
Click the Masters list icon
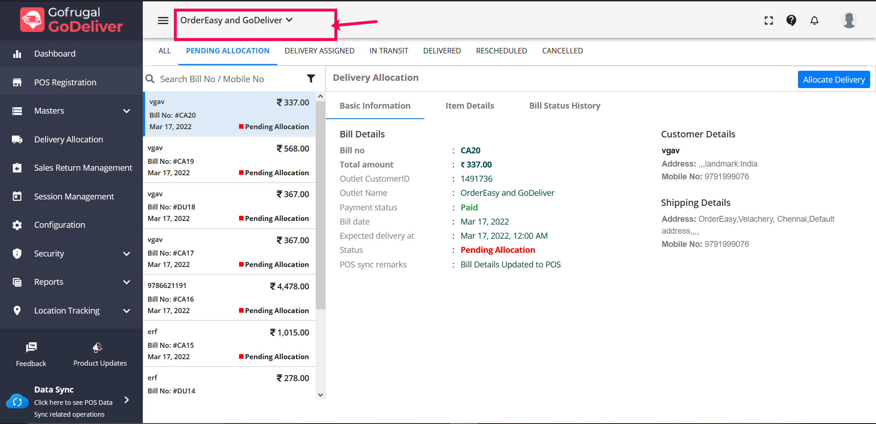tap(17, 111)
